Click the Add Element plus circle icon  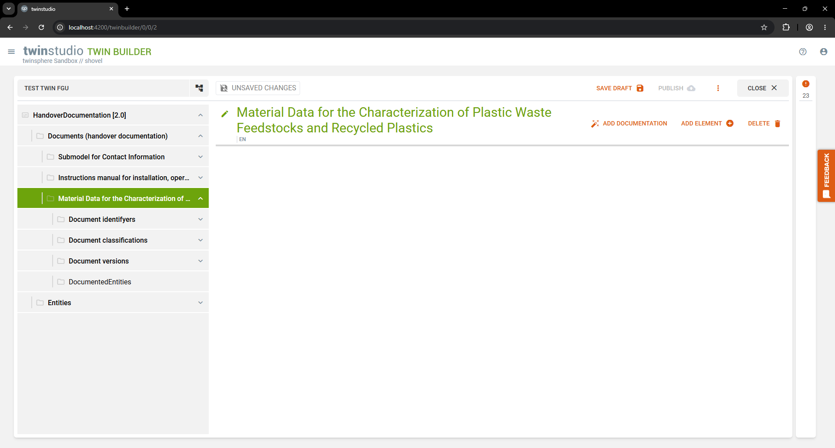pyautogui.click(x=730, y=124)
